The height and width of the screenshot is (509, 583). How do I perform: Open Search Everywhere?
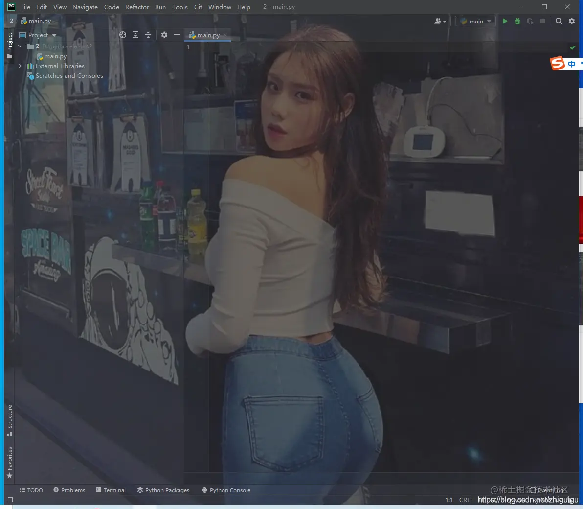pyautogui.click(x=559, y=21)
